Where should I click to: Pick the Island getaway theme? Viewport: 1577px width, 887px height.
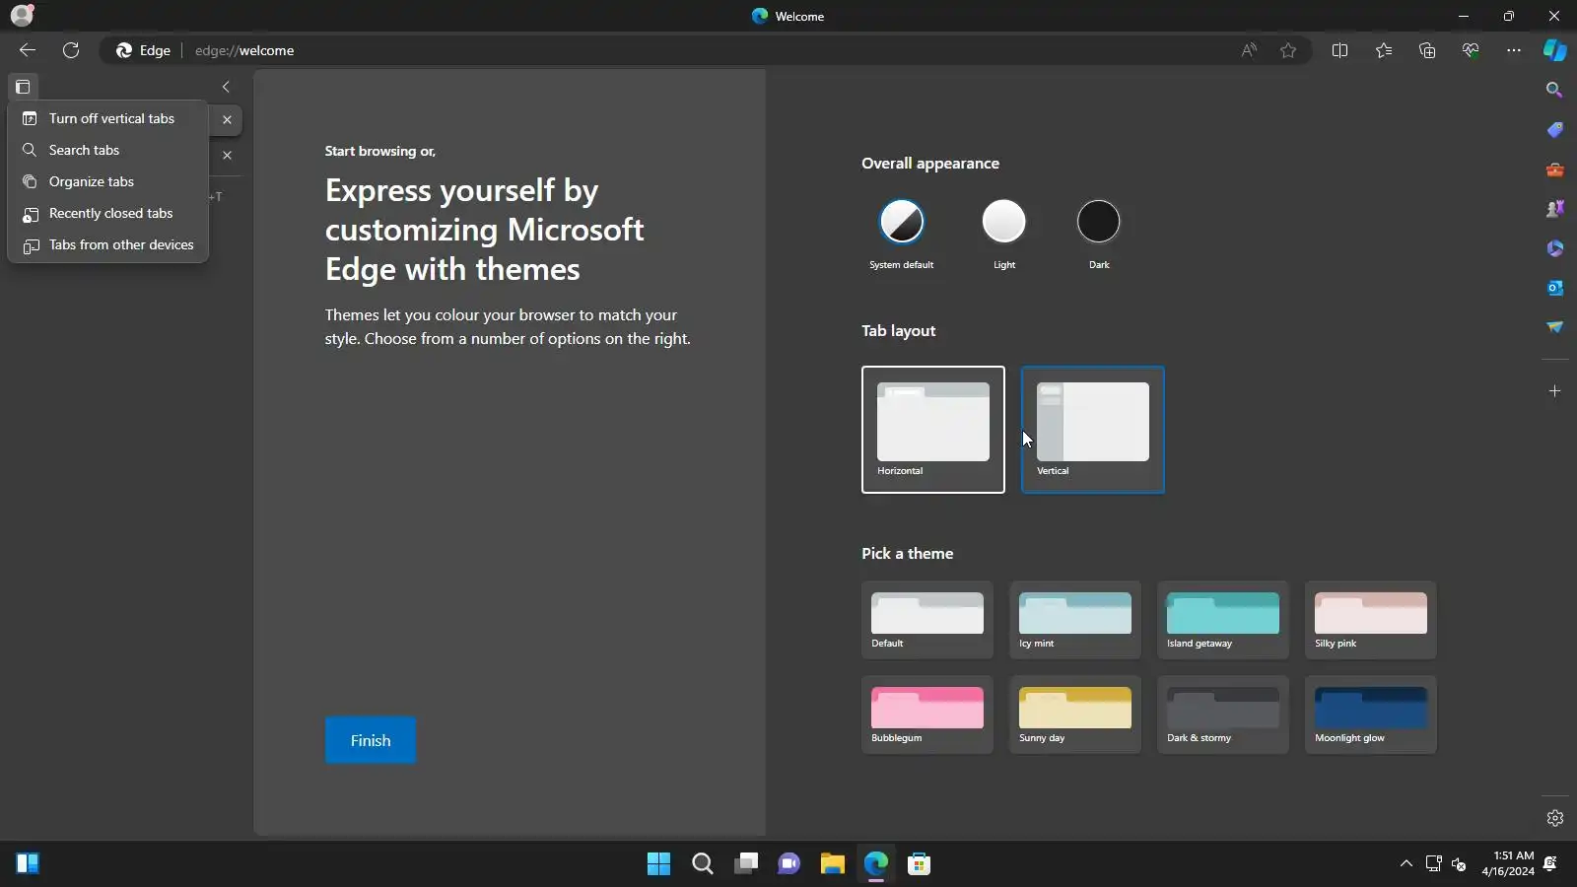[x=1223, y=620]
